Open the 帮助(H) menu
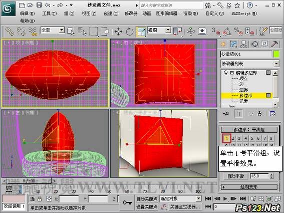 [27, 21]
